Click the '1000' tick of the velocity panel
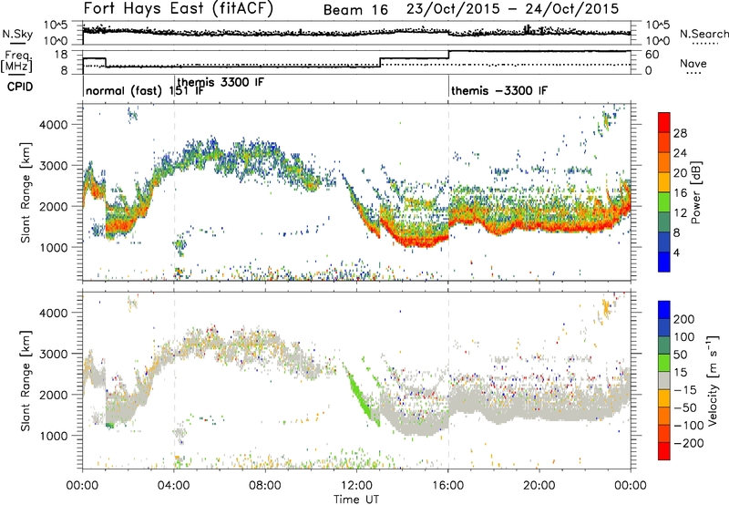Viewport: 729px width, 505px height. coord(53,436)
